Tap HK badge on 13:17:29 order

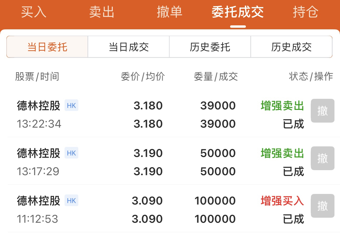coord(71,153)
